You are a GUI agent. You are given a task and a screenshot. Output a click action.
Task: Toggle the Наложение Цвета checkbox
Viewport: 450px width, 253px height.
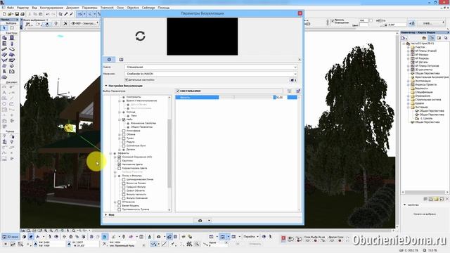pyautogui.click(x=120, y=164)
